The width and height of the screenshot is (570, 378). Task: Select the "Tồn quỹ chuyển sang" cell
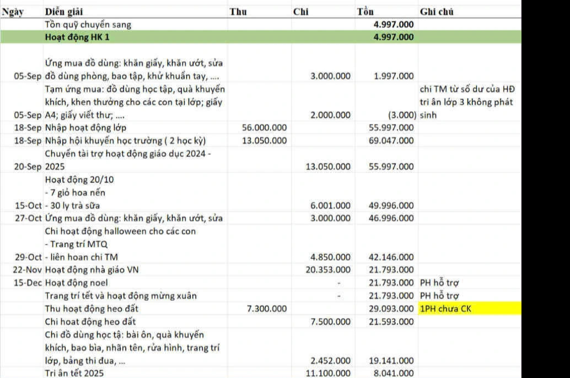coord(88,25)
